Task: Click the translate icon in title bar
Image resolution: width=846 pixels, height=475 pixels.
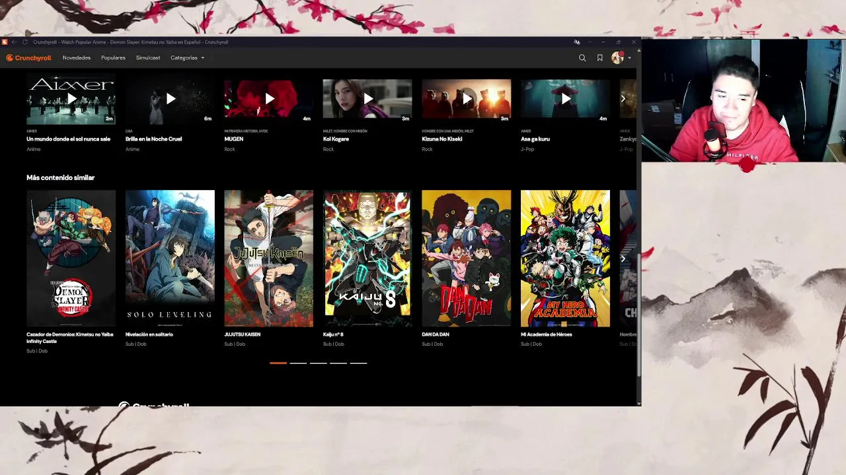Action: [x=577, y=42]
